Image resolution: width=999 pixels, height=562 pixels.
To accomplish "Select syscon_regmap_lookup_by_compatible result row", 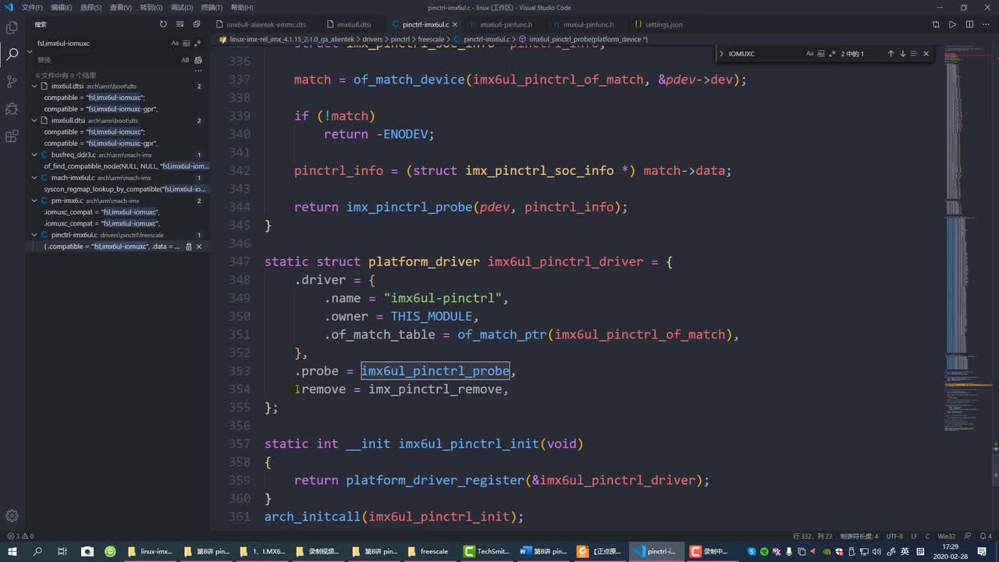I will click(117, 189).
